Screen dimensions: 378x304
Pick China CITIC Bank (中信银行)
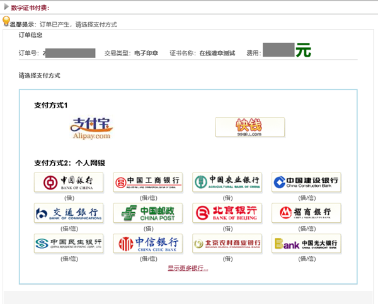[x=148, y=244]
